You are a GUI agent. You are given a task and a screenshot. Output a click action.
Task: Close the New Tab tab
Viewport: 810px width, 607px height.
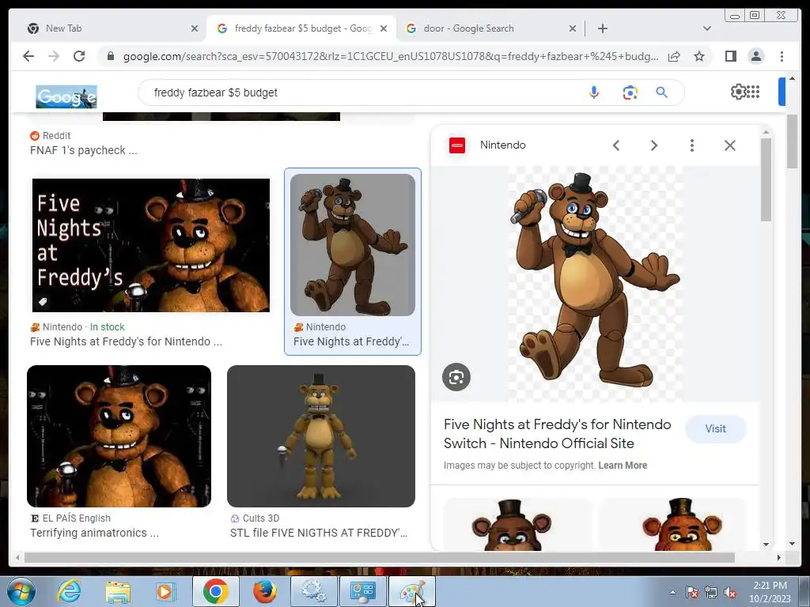pos(195,28)
